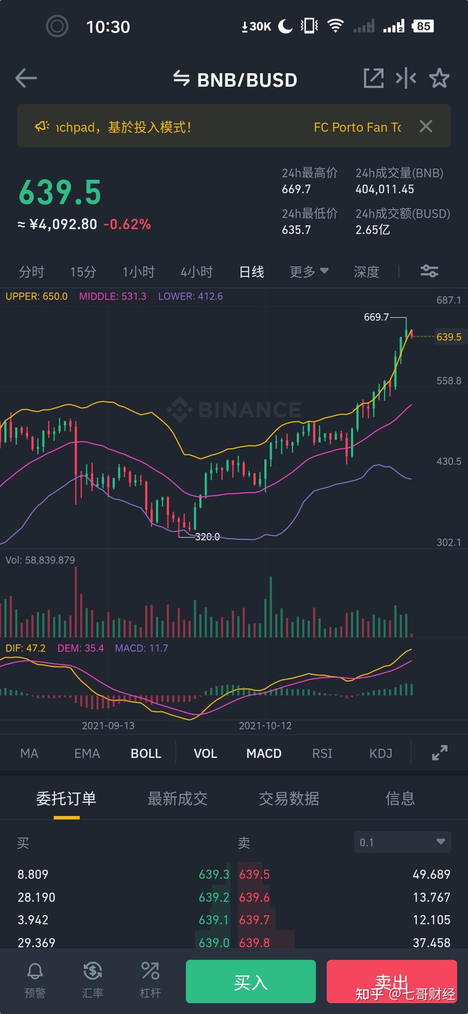The height and width of the screenshot is (1014, 468).
Task: Select bid price 639.3 in order book
Action: [214, 874]
